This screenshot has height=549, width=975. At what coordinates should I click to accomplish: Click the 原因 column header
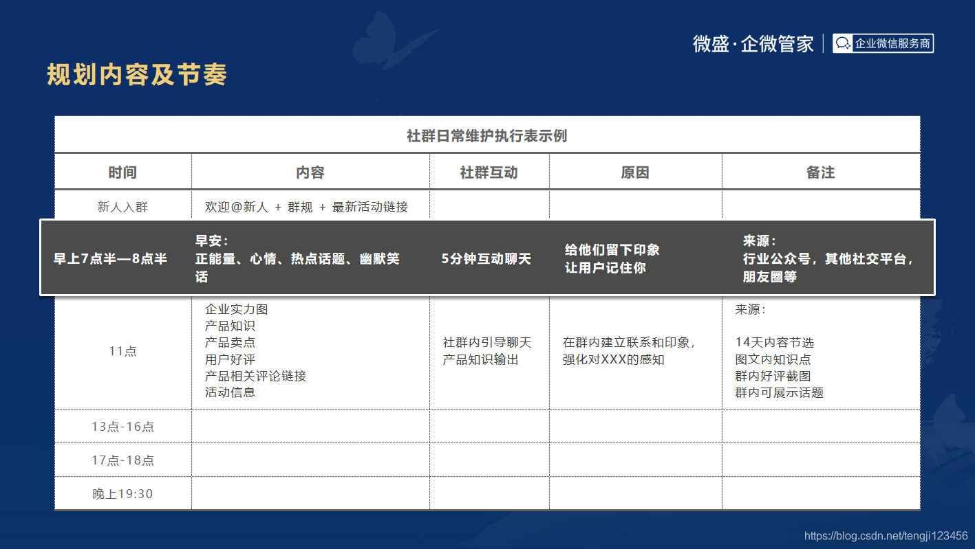[x=635, y=172]
